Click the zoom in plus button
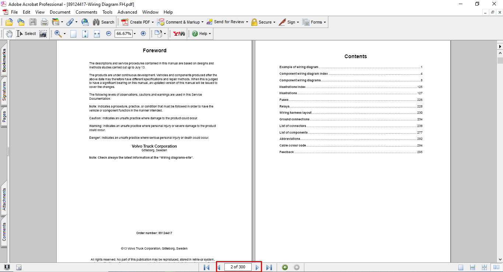503x272 pixels. coord(143,33)
